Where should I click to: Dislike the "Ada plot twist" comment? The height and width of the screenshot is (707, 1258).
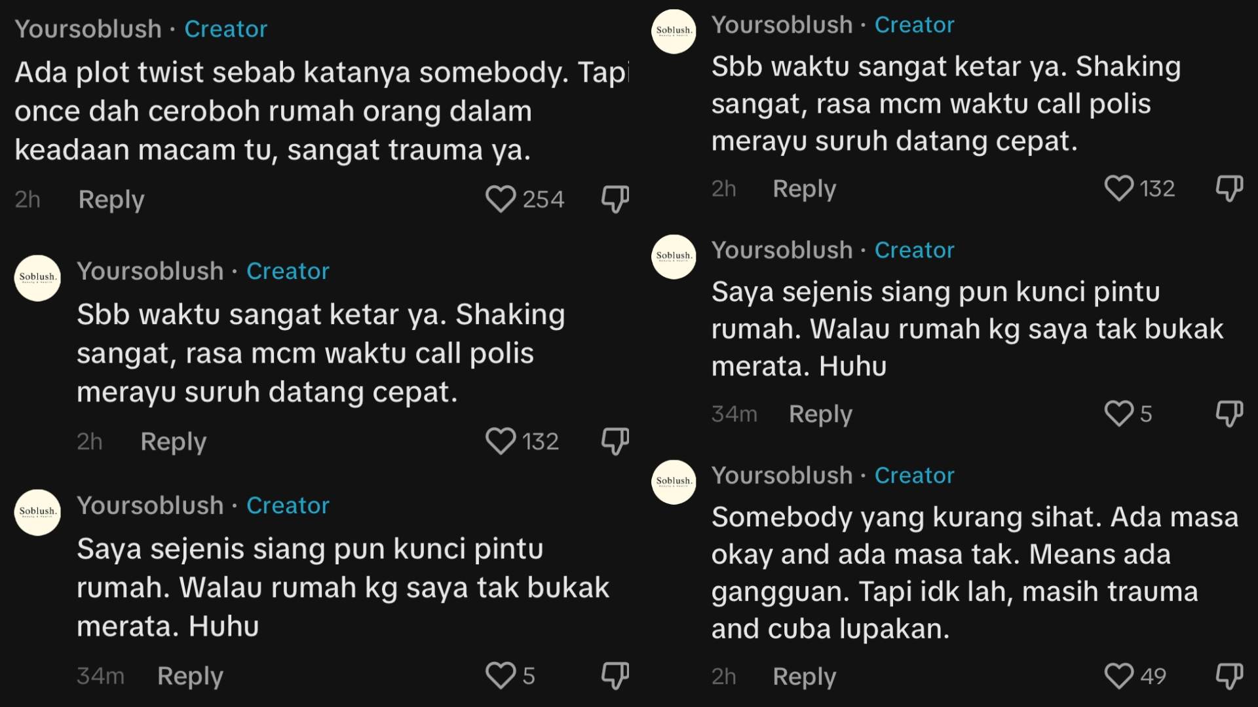615,199
